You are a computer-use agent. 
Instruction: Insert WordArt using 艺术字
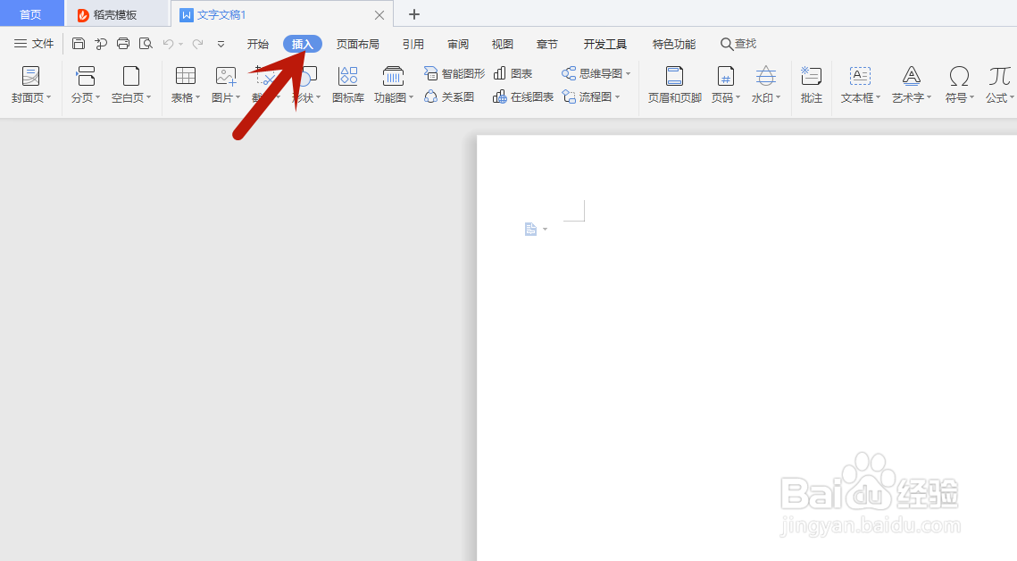coord(909,85)
